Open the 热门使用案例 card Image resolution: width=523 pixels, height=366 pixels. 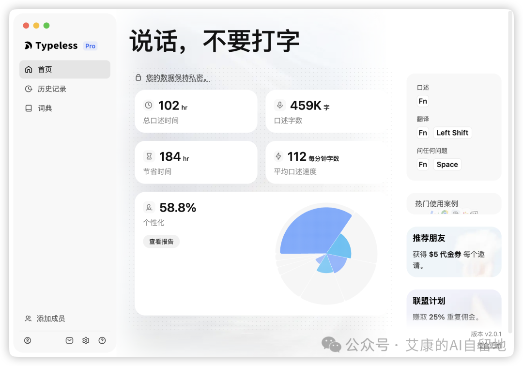click(x=454, y=204)
